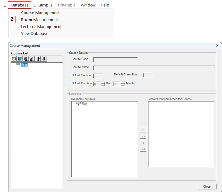The image size is (222, 193).
Task: Move item down with the down arrow icon
Action: (x=44, y=59)
